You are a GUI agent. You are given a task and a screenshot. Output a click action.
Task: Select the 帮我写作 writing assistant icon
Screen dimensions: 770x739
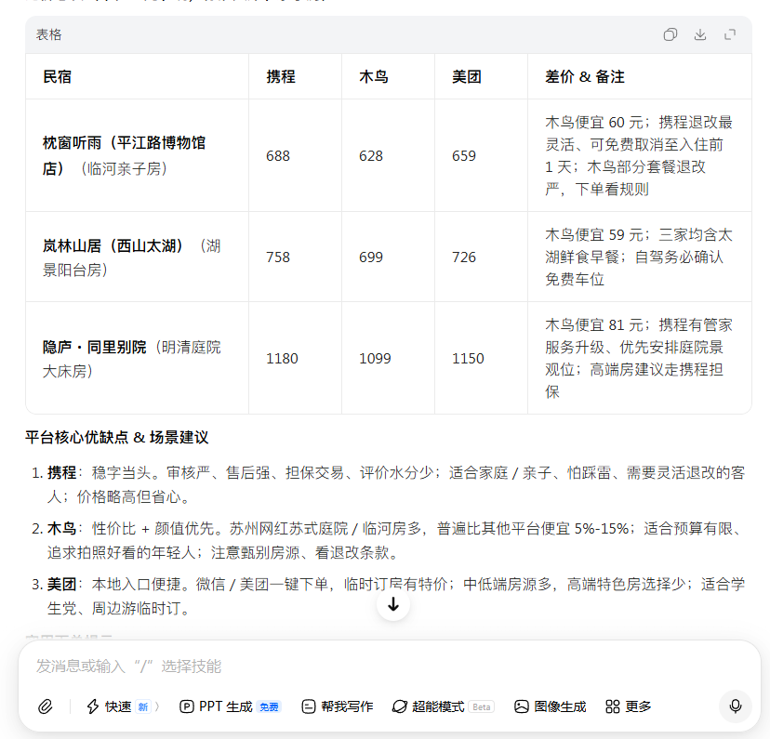pyautogui.click(x=308, y=706)
